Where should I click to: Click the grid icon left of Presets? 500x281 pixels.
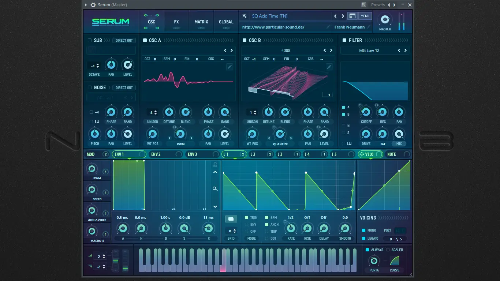[364, 5]
